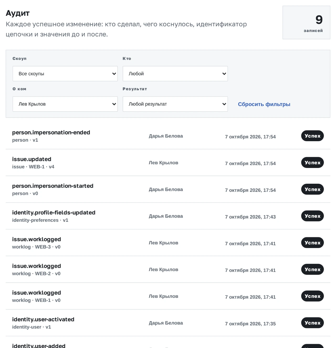Expand the Кто filter dropdown
Screen dimensions: 336x348
[175, 74]
